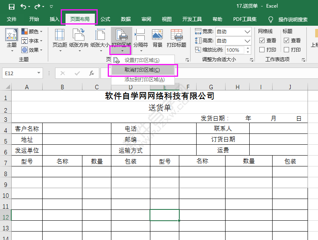Switch to the Home (开始) tab
The image size is (318, 240).
click(x=34, y=19)
